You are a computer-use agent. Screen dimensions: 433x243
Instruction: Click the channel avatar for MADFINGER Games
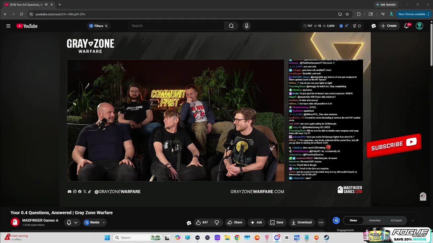(15, 222)
